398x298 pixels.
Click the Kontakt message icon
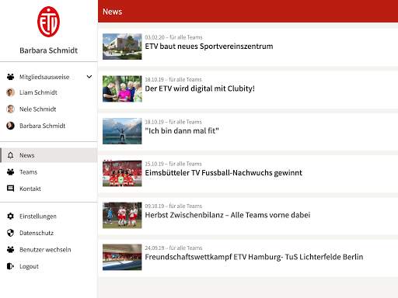point(10,189)
